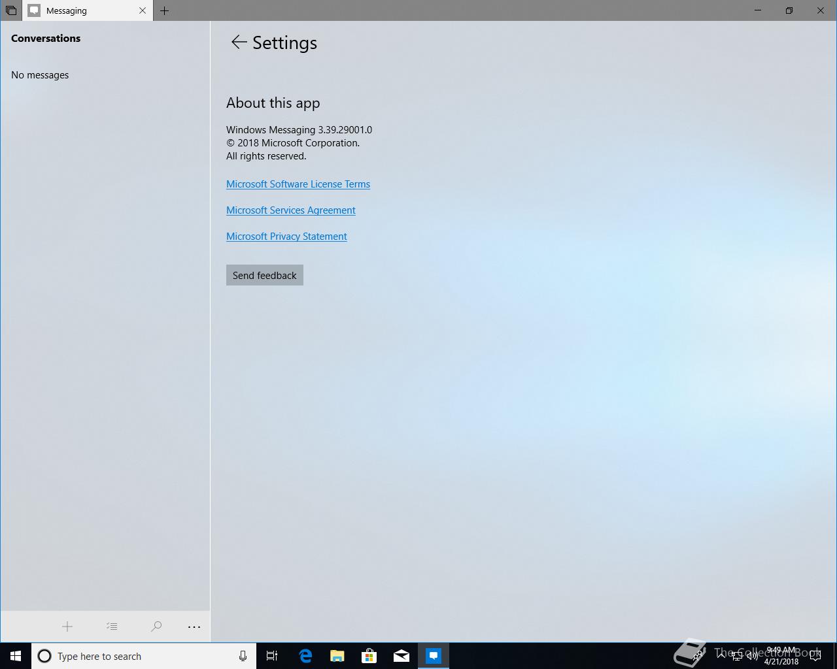The height and width of the screenshot is (669, 837).
Task: Minimize the Messaging window
Action: pyautogui.click(x=758, y=10)
